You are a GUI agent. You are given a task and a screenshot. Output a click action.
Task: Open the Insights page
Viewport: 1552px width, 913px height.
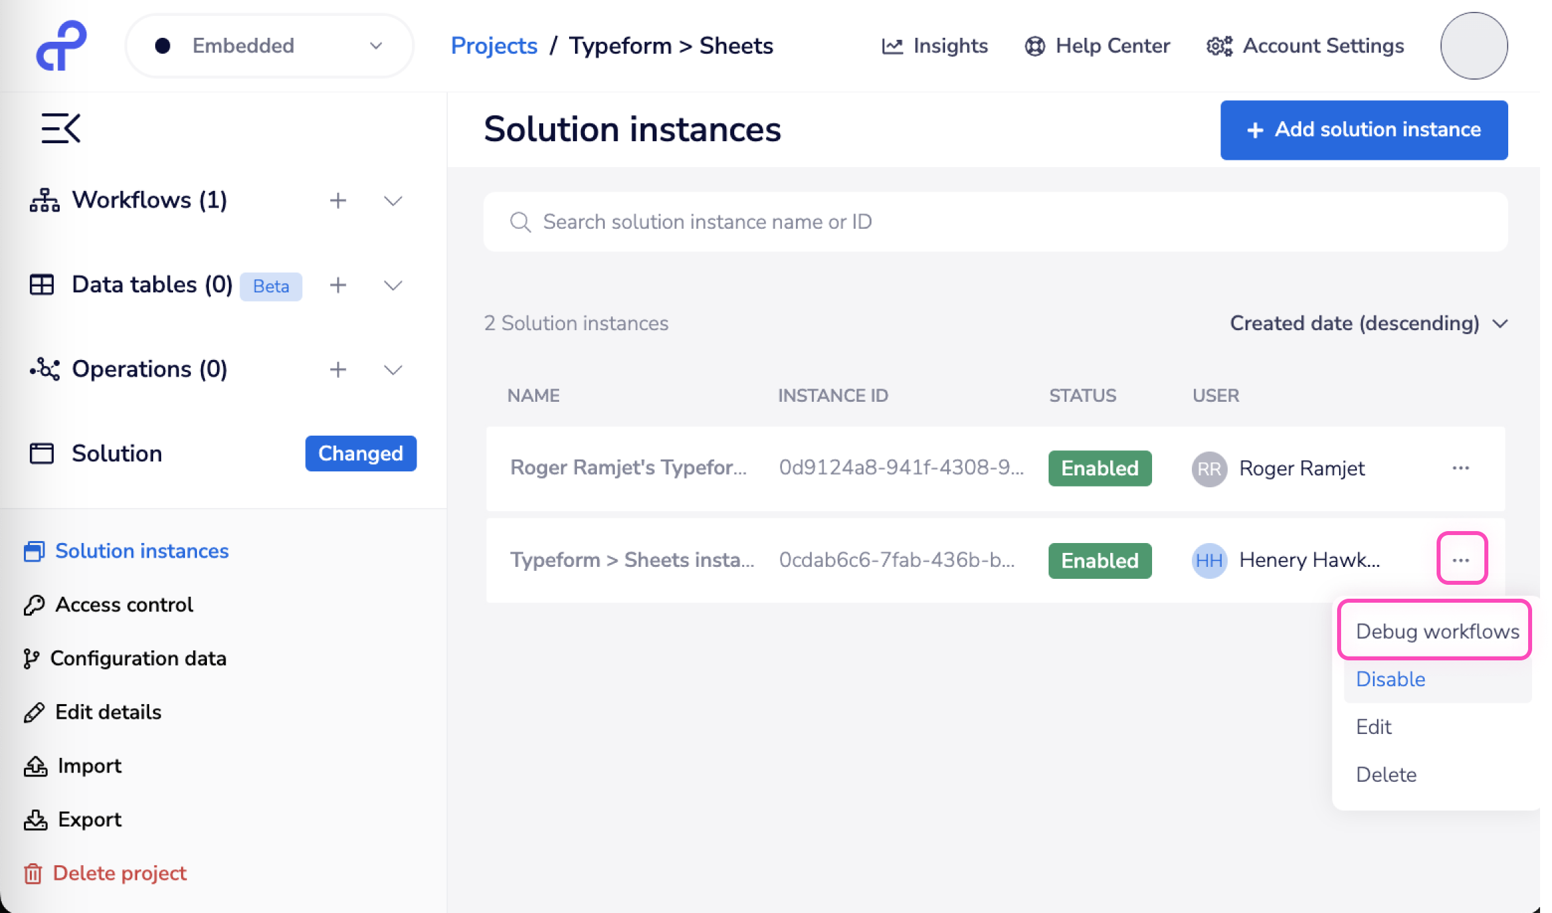tap(934, 45)
